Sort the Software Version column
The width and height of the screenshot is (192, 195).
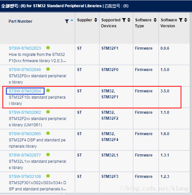[x=186, y=20]
